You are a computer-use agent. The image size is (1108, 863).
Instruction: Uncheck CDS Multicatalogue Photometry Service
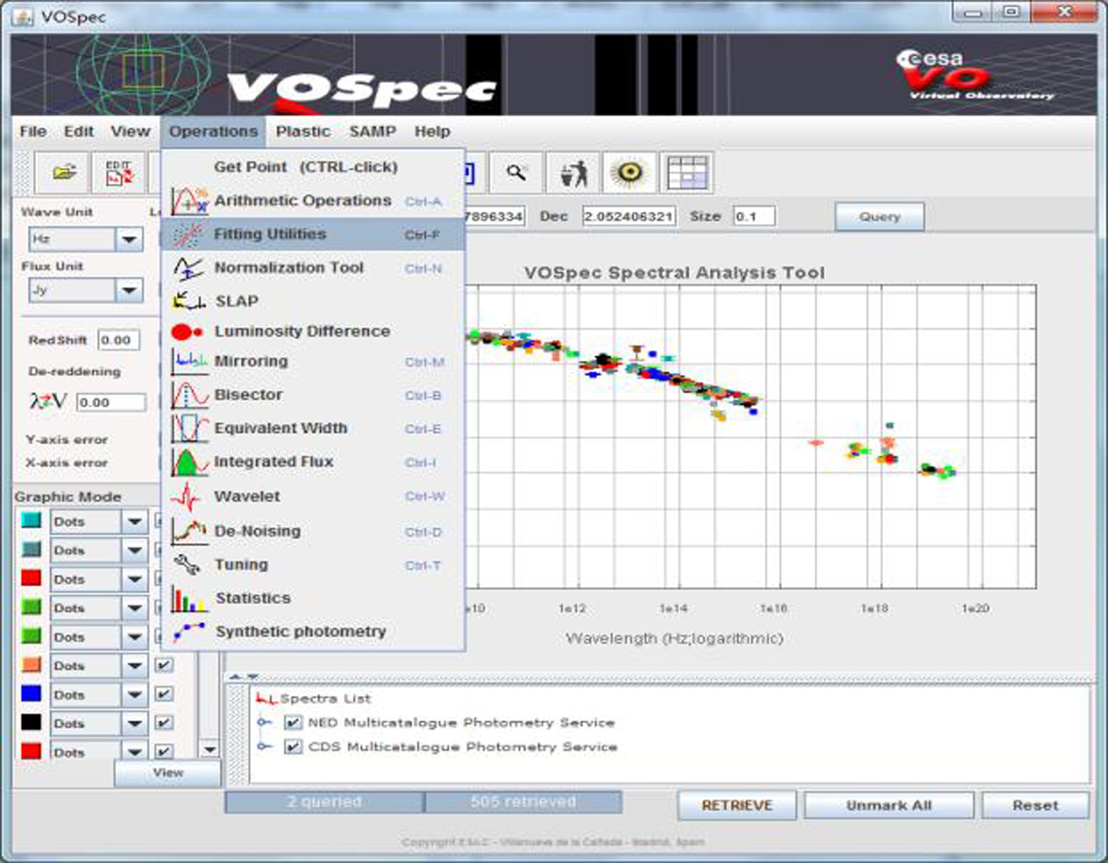tap(293, 747)
